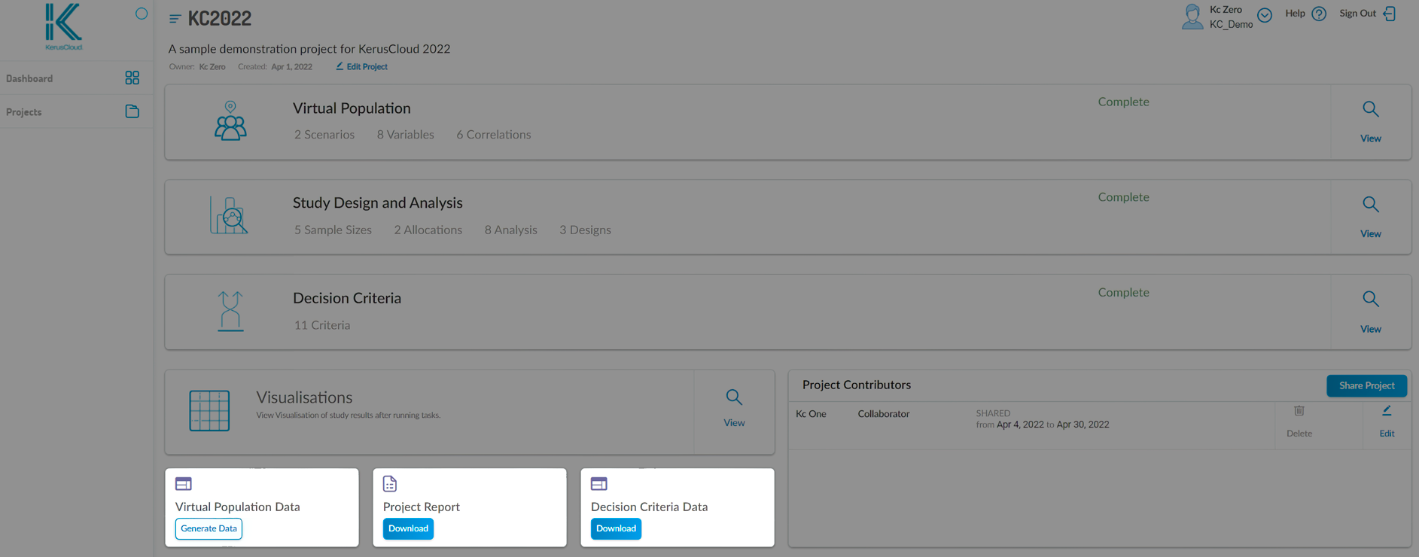
Task: Click the '2 Scenarios' text
Action: (x=324, y=135)
